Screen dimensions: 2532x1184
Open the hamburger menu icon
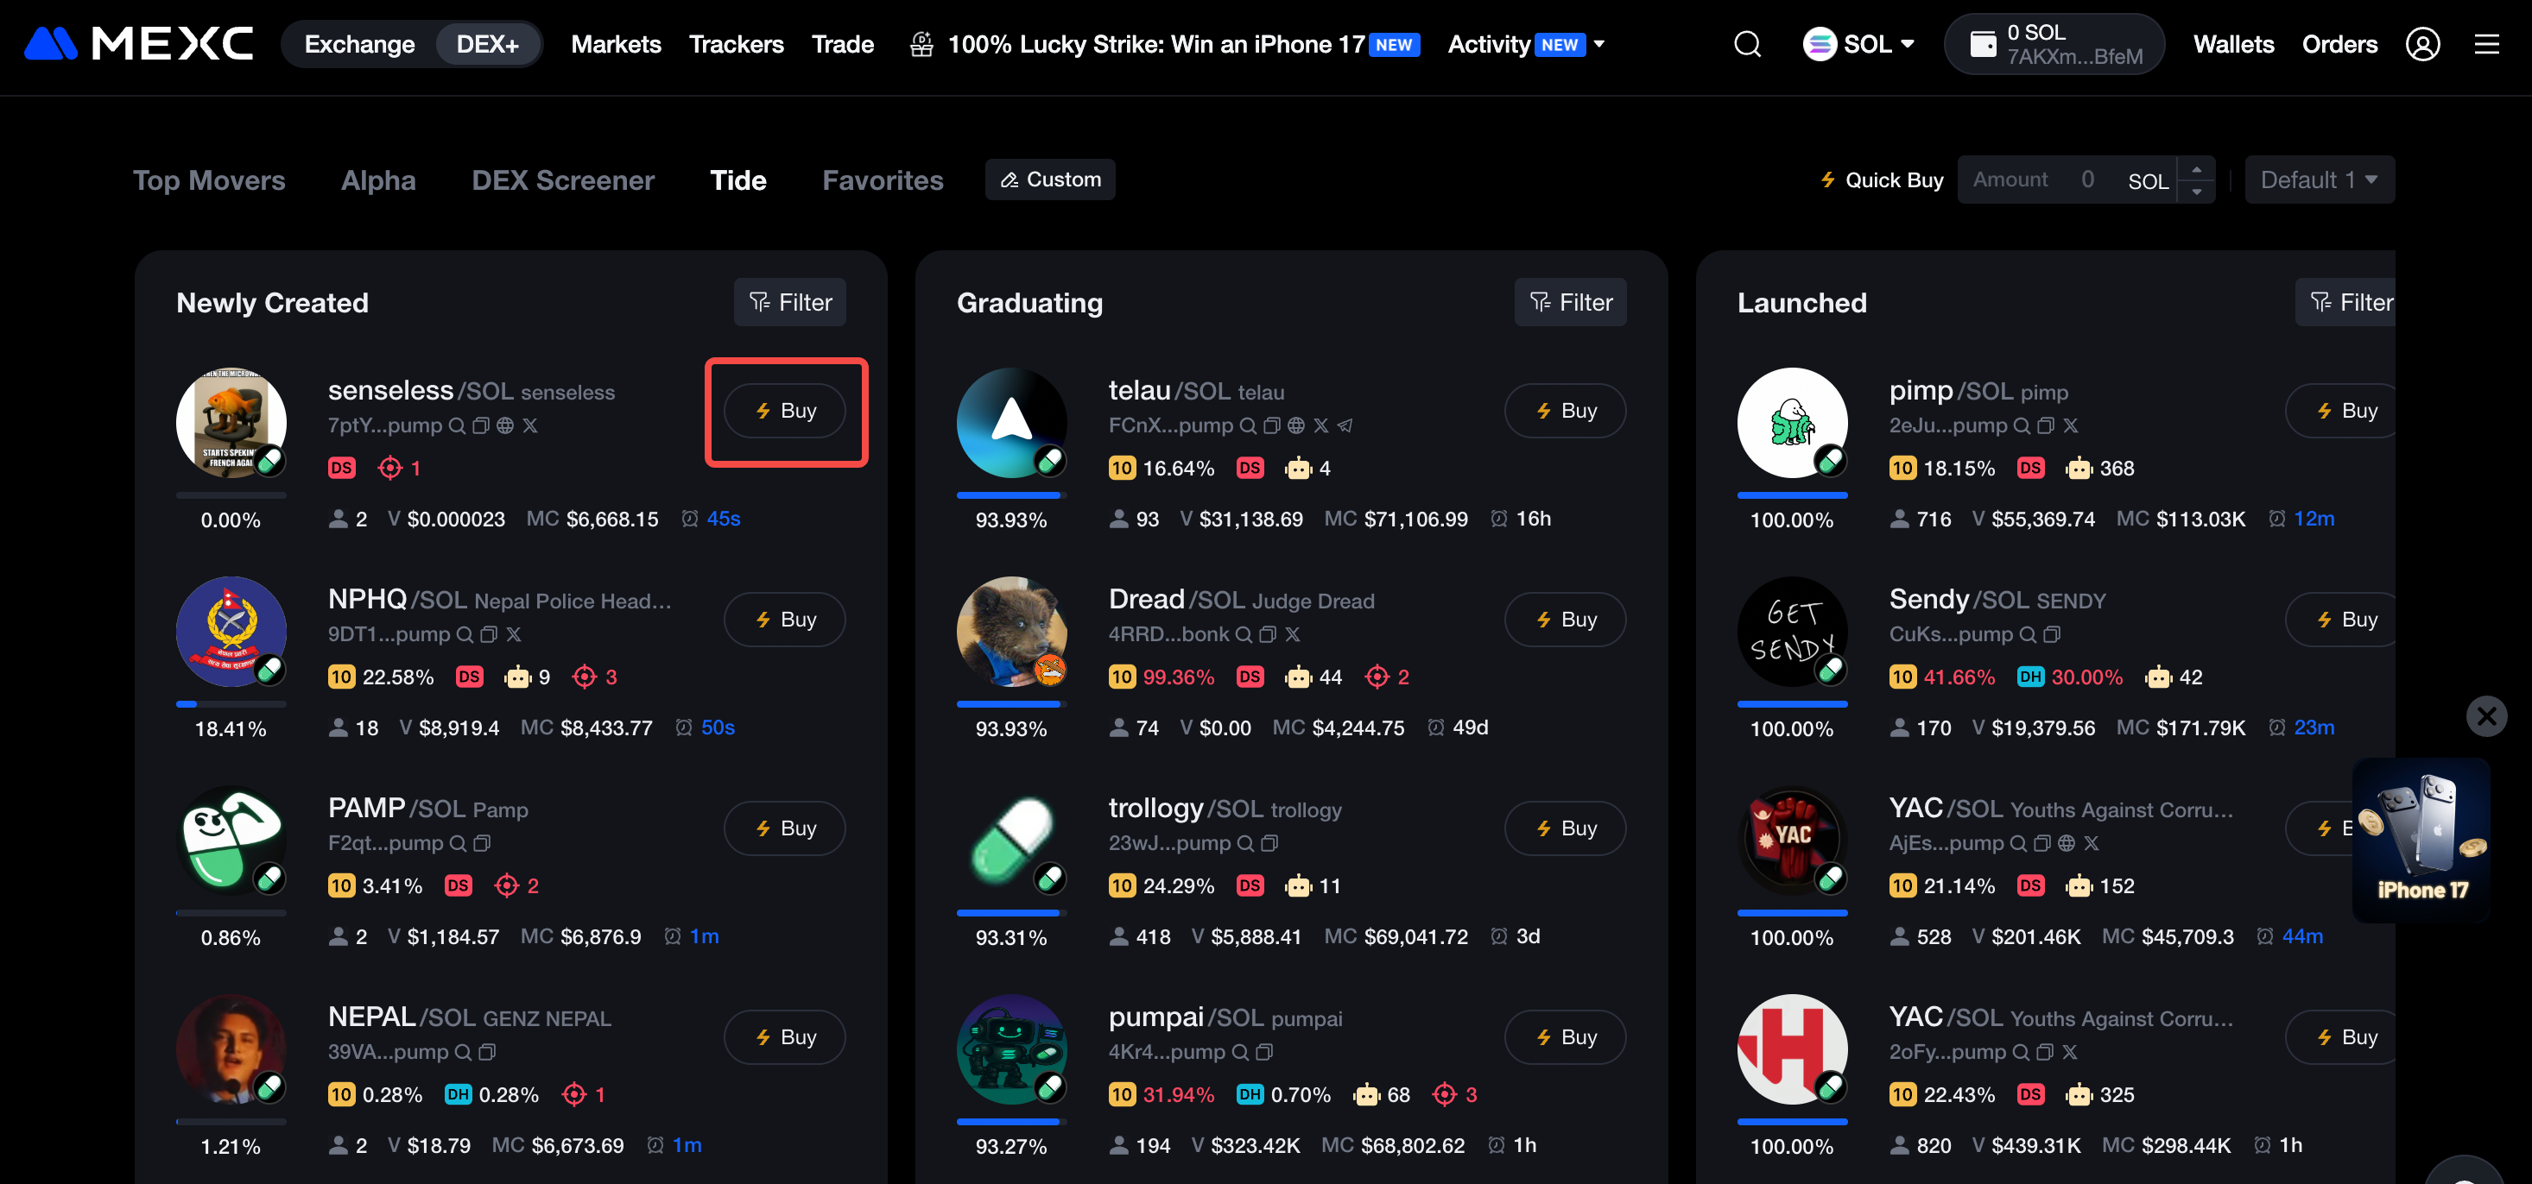pyautogui.click(x=2486, y=44)
